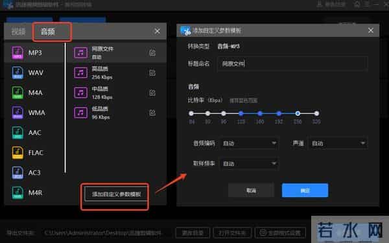This screenshot has width=389, height=243.
Task: Click the output folder path text
Action: [x=102, y=233]
